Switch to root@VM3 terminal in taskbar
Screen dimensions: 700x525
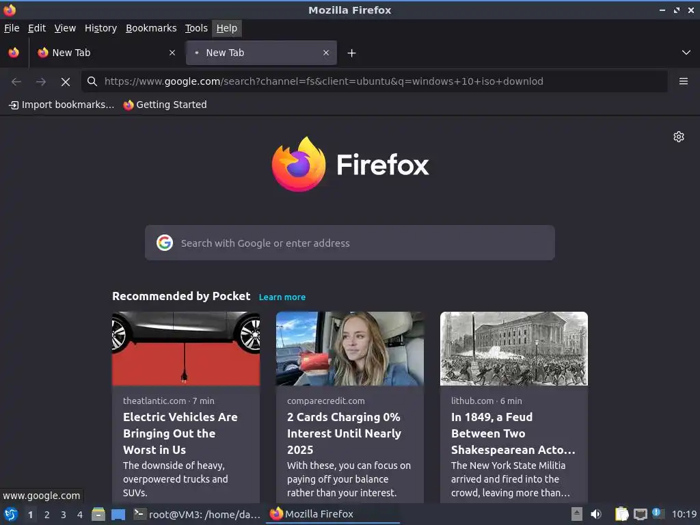(197, 514)
